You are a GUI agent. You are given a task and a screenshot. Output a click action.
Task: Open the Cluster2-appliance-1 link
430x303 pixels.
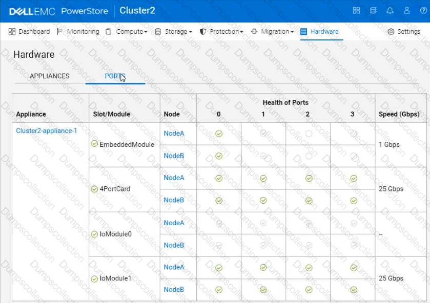[x=47, y=131]
